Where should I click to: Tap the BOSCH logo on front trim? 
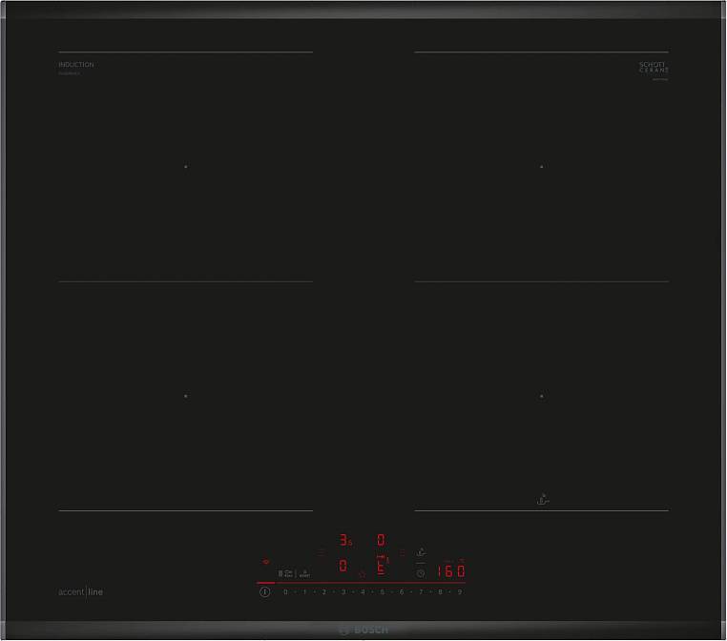[363, 631]
